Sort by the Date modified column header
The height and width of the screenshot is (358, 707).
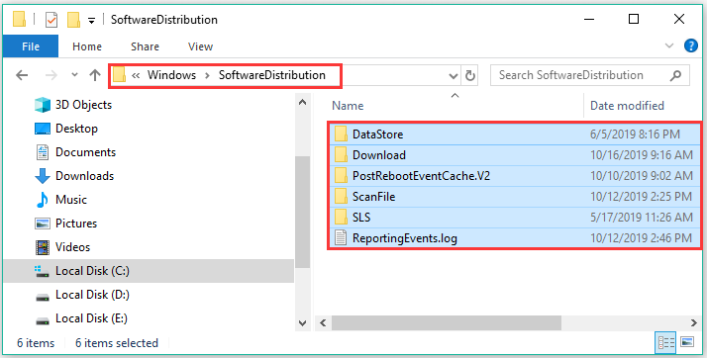pos(627,106)
